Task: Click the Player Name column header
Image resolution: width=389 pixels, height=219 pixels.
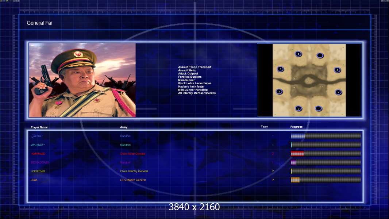Action: (39, 127)
